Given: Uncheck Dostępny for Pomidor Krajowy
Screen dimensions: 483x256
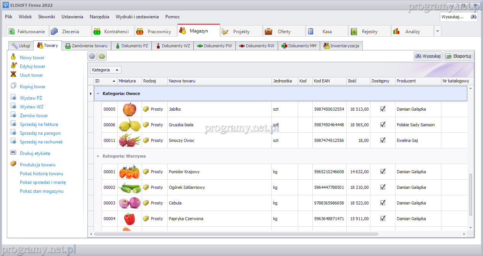Looking at the screenshot, I should pos(383,171).
